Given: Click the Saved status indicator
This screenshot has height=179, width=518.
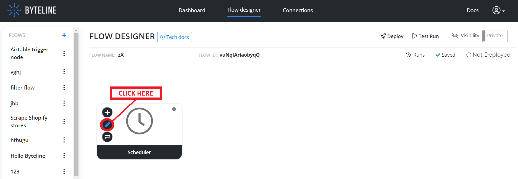Looking at the screenshot, I should point(445,55).
